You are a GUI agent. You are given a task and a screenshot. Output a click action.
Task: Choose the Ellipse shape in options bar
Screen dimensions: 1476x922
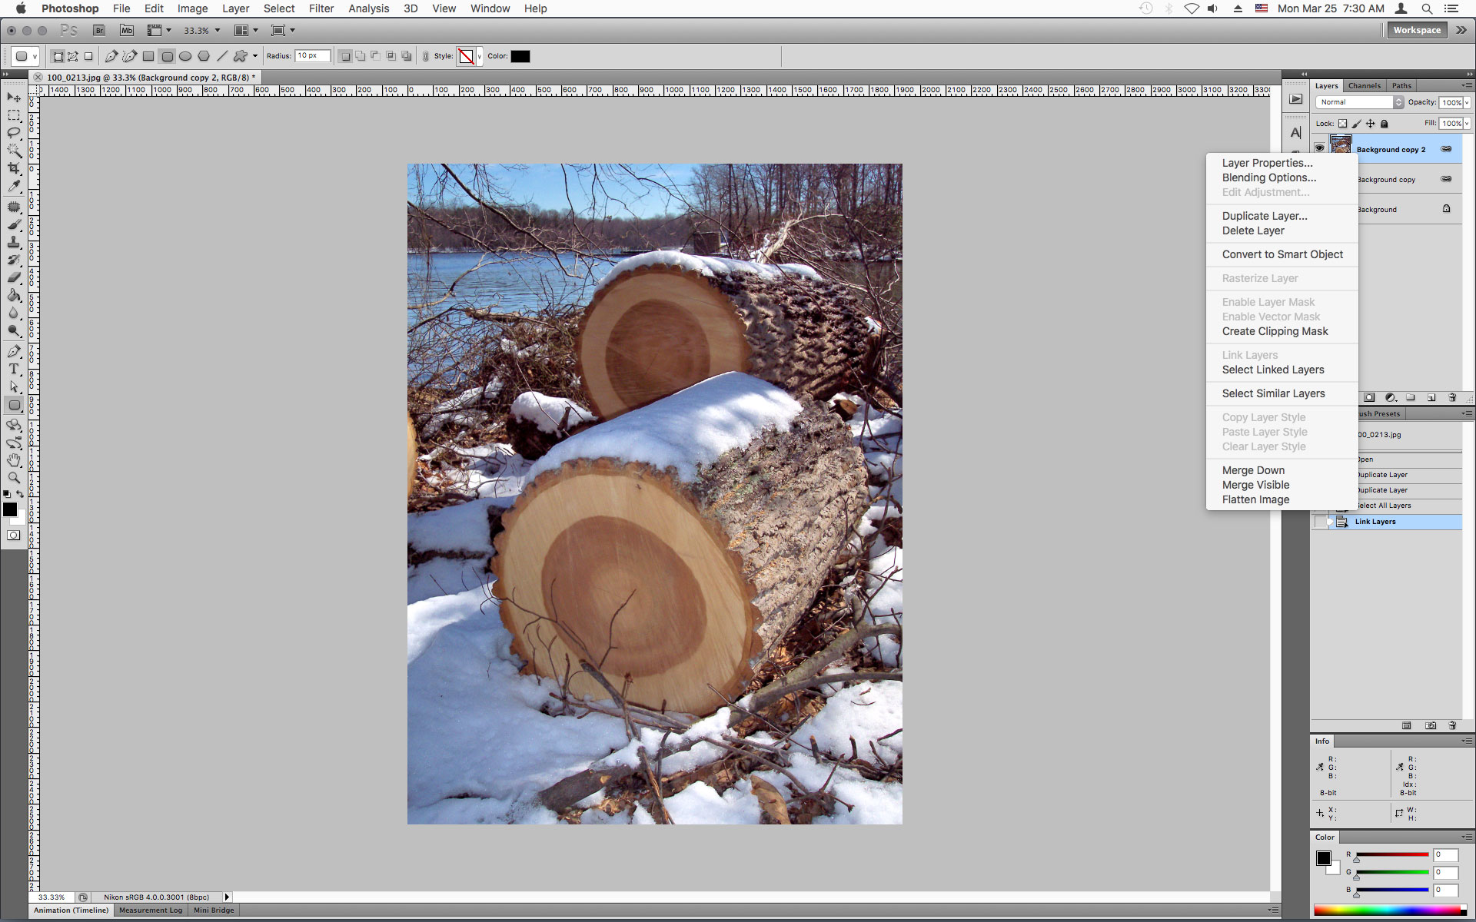[x=185, y=56]
